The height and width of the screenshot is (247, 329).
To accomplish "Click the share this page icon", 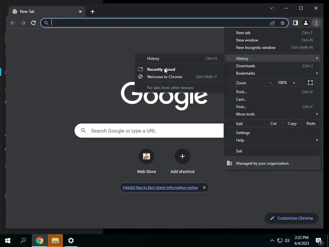I will pos(272,23).
